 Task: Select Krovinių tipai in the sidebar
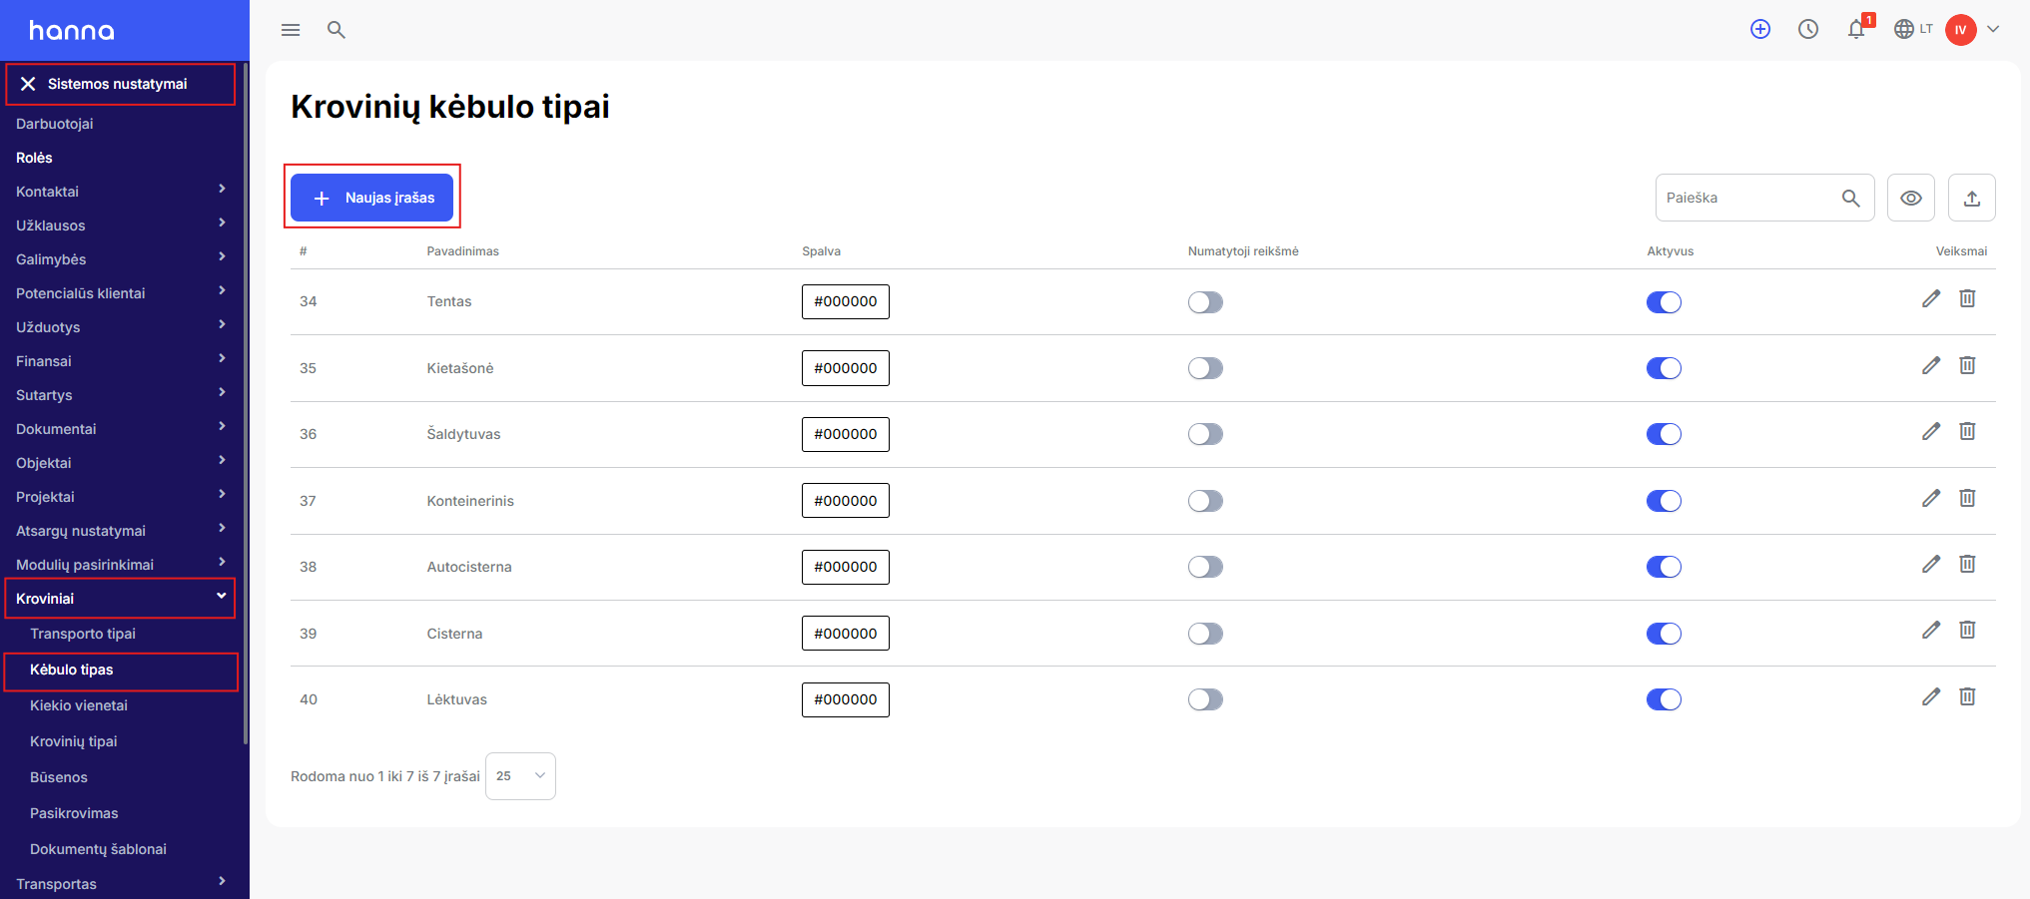point(74,741)
